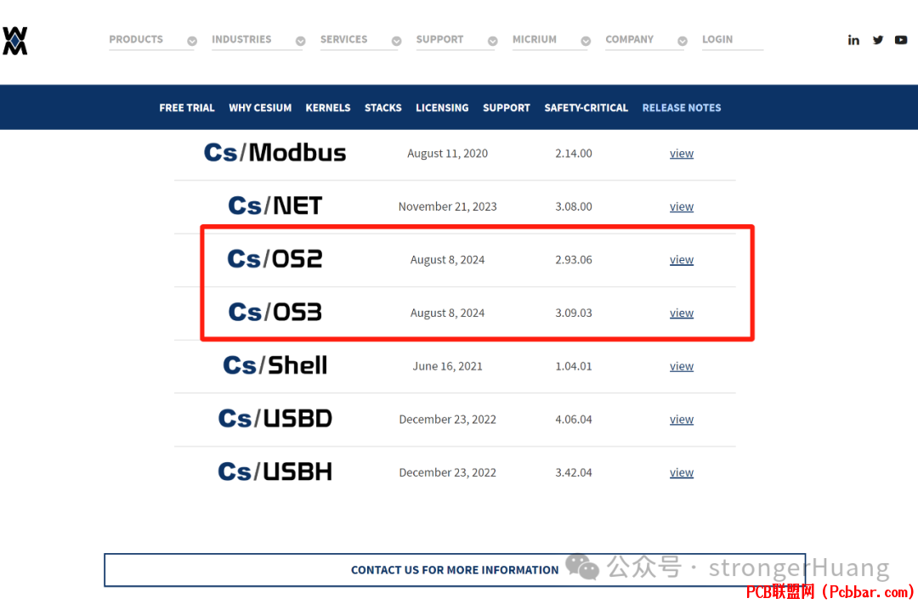
Task: Open the Products menu
Action: 136,39
